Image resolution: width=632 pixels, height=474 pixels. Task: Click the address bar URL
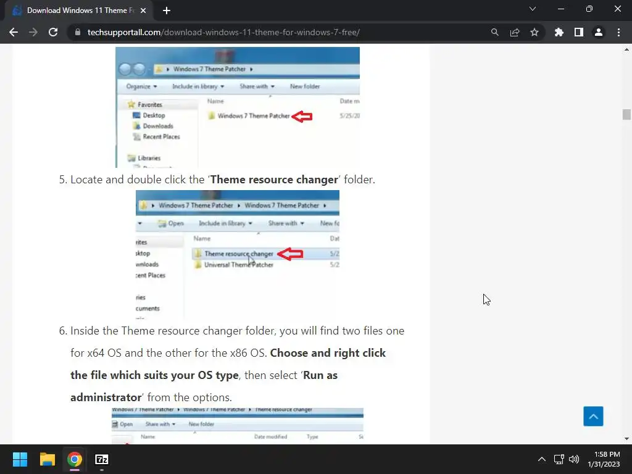[223, 32]
